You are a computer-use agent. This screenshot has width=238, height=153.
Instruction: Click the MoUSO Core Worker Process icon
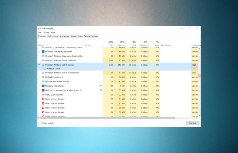[43, 82]
